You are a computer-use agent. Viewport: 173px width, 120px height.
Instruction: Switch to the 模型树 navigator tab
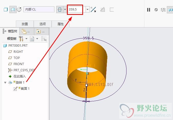[x=10, y=31]
